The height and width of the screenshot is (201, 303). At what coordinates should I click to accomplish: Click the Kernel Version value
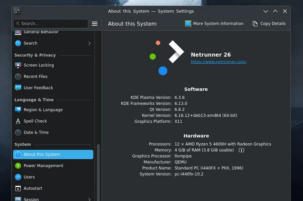[x=206, y=115]
